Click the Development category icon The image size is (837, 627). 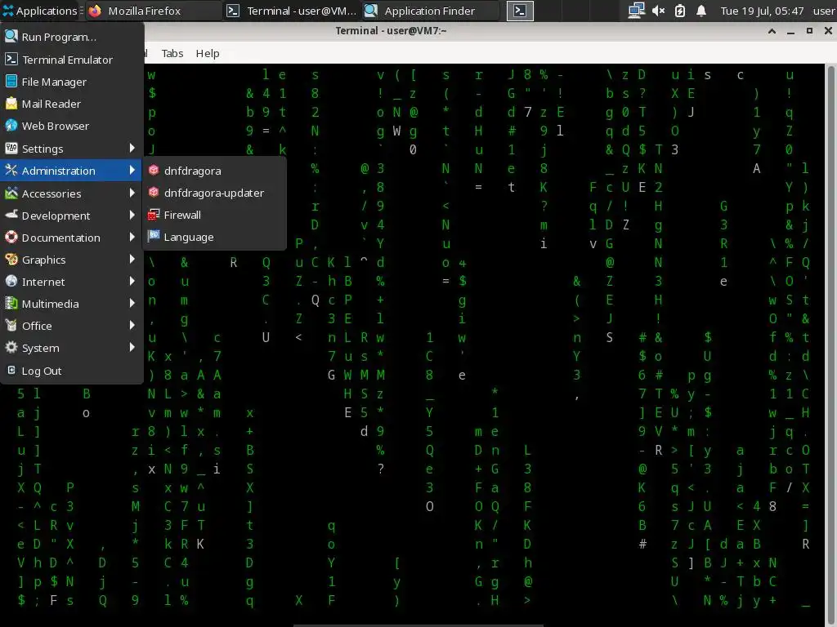coord(11,215)
